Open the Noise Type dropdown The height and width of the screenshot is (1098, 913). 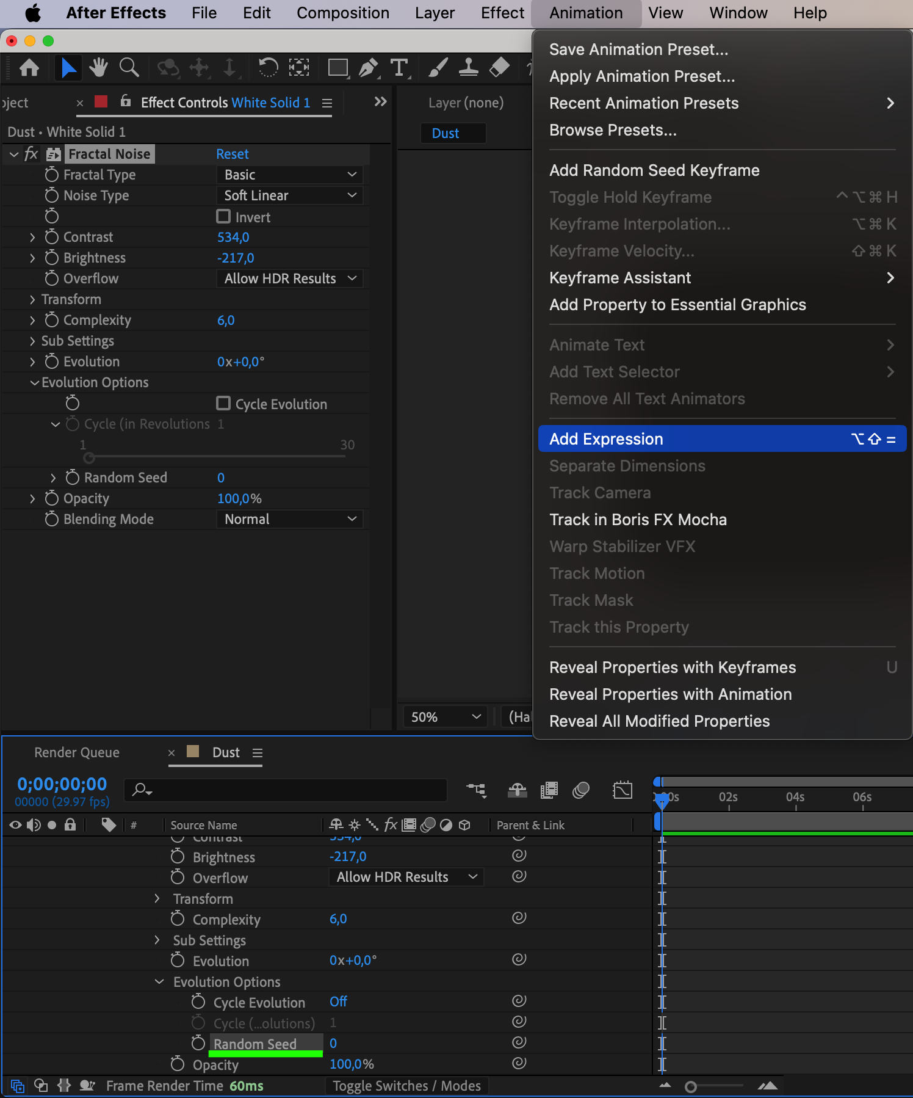pos(290,195)
